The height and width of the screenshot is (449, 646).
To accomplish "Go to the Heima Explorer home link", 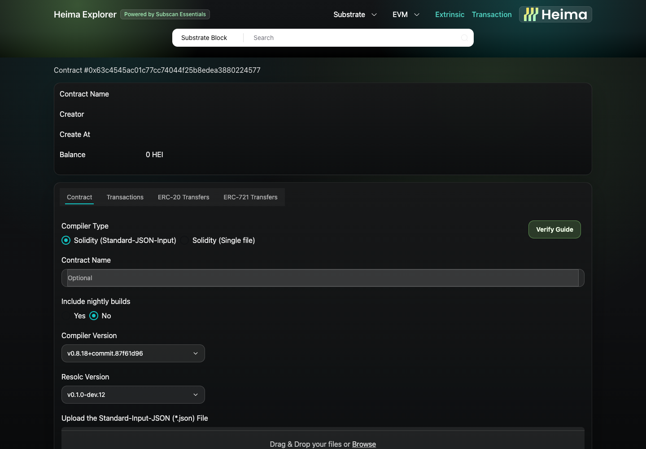I will pyautogui.click(x=85, y=14).
